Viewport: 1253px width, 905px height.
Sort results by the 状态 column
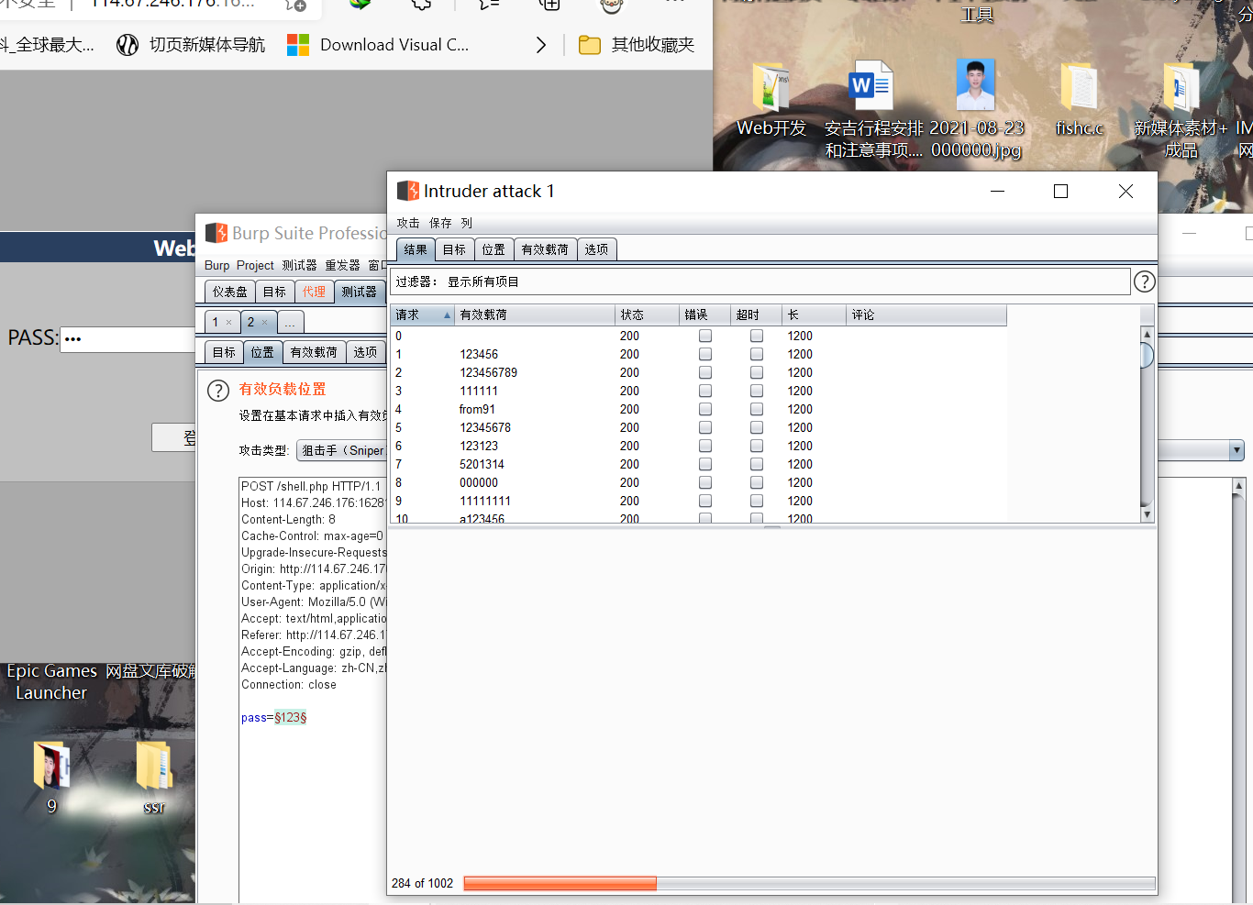click(x=647, y=315)
